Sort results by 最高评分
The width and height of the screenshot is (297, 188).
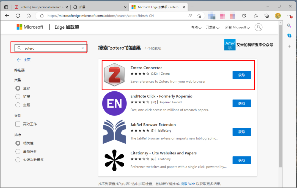click(18, 152)
